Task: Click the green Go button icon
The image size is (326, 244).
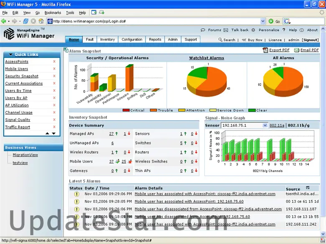Action: 271,21
